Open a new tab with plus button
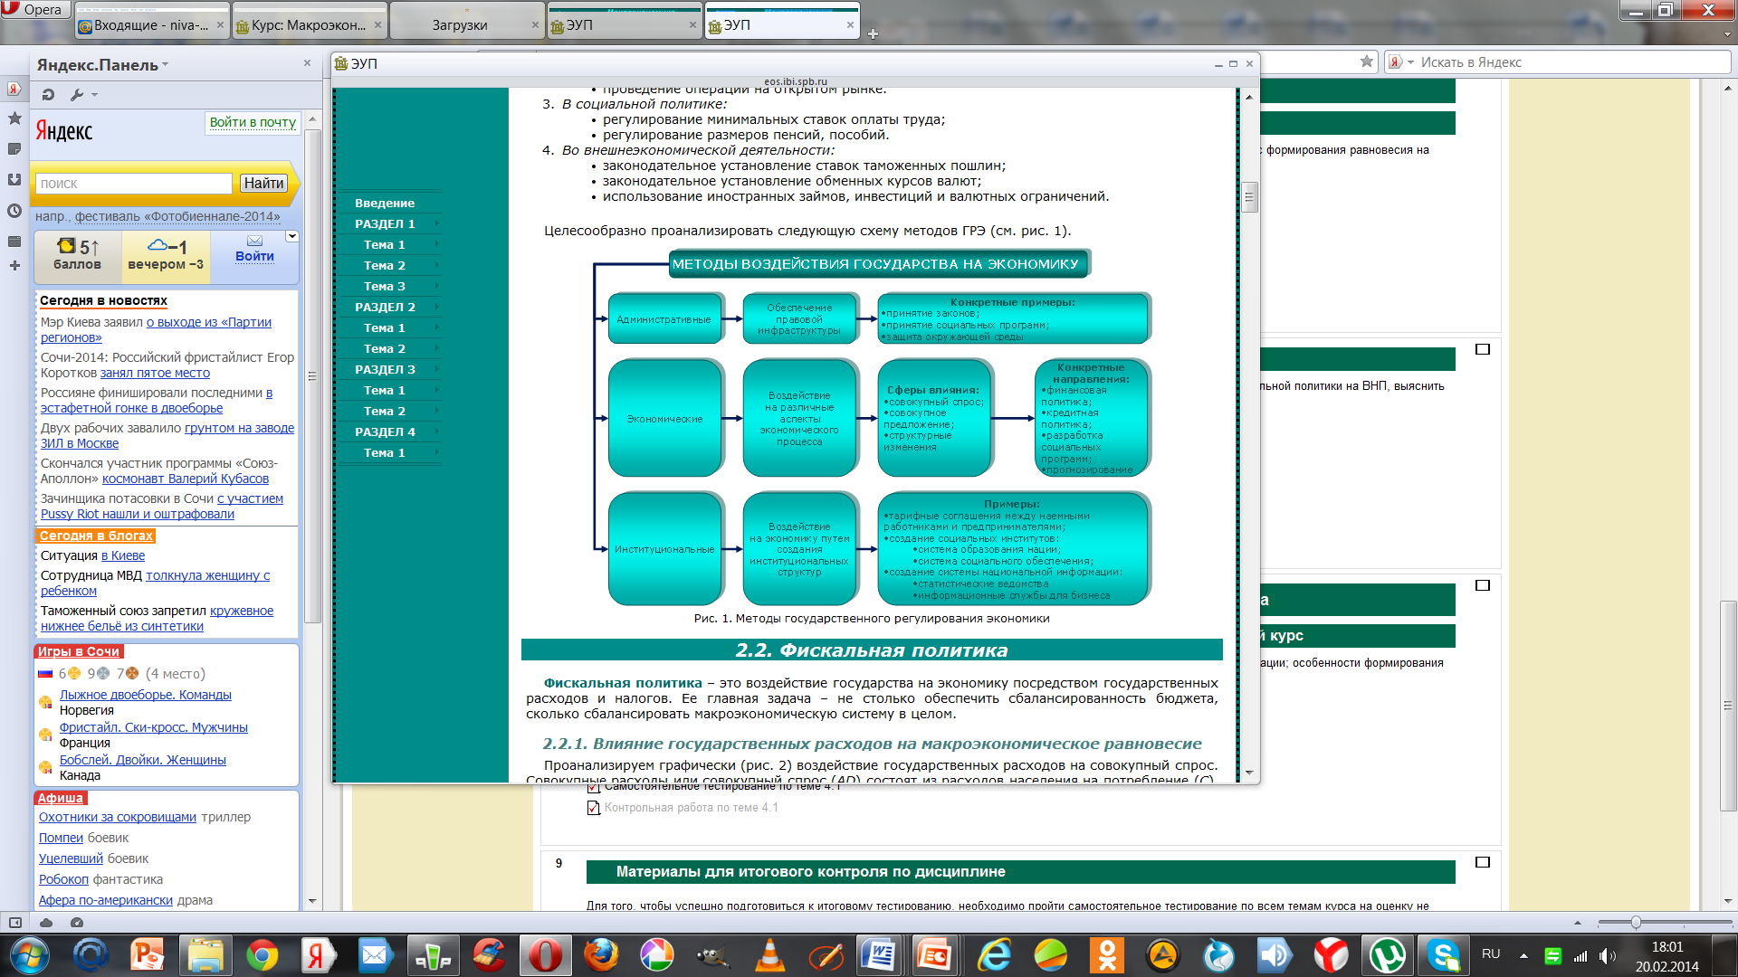This screenshot has height=977, width=1738. point(873,33)
